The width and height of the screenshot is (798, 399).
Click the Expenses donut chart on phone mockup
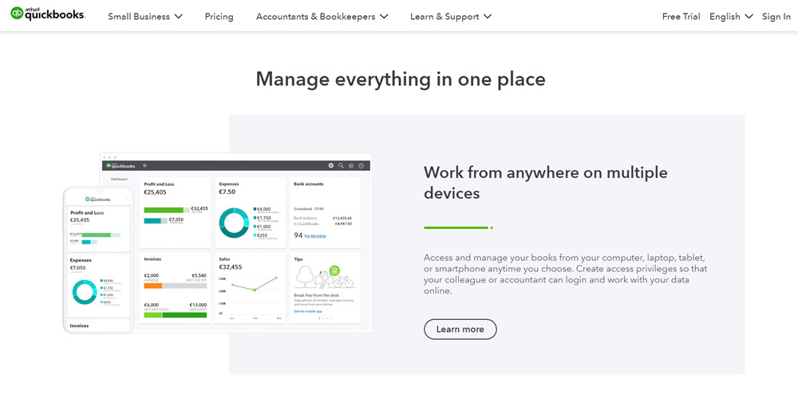click(85, 292)
